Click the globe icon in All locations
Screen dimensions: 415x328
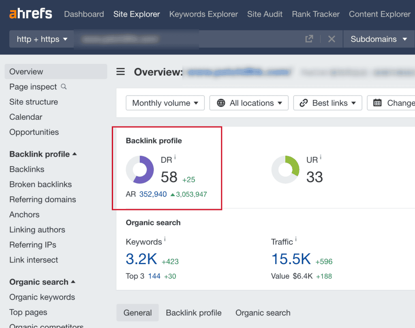point(221,103)
